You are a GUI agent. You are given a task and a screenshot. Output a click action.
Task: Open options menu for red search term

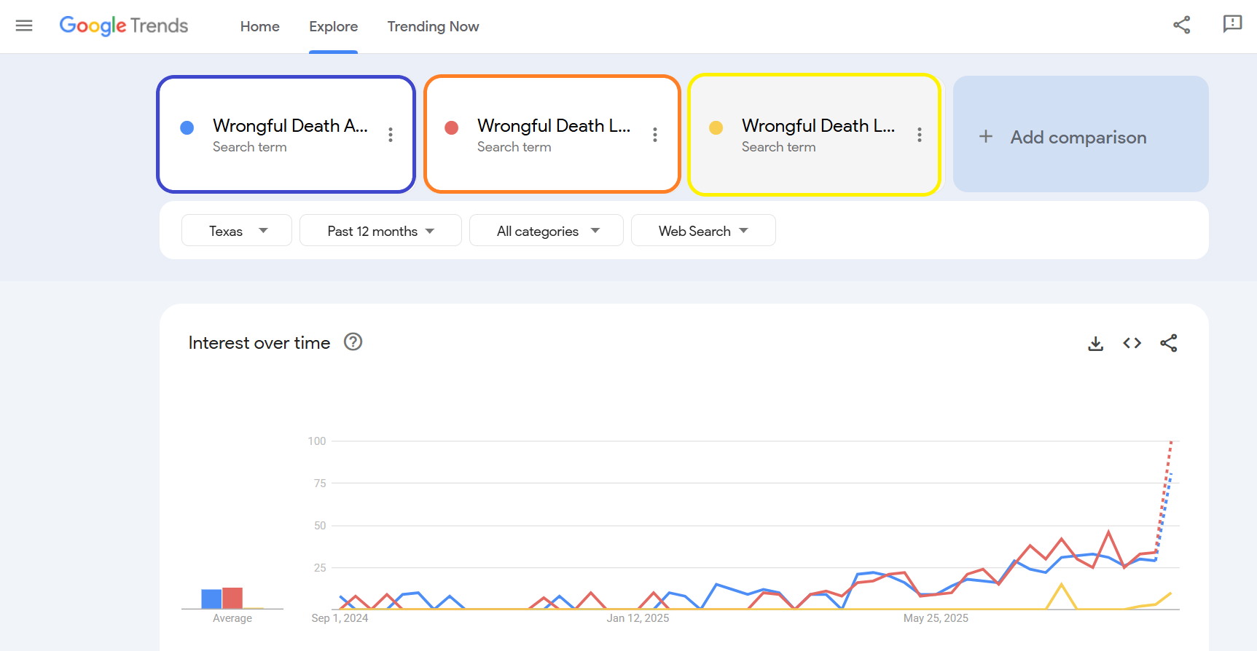pos(655,135)
